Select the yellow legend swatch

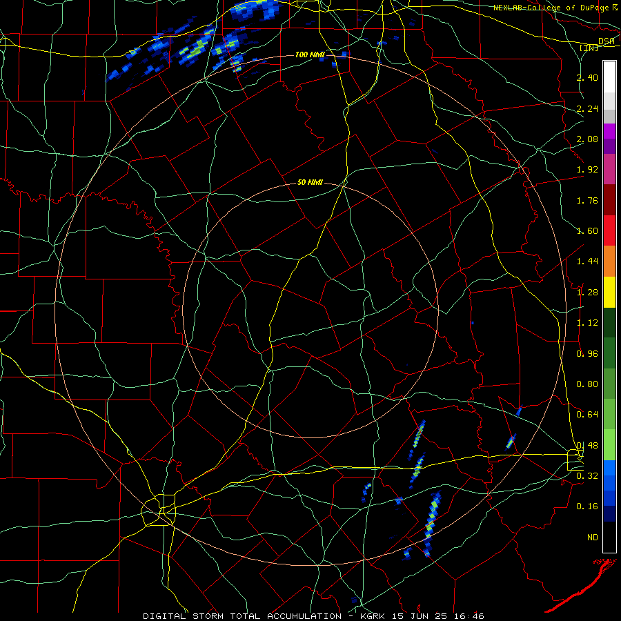click(x=609, y=292)
